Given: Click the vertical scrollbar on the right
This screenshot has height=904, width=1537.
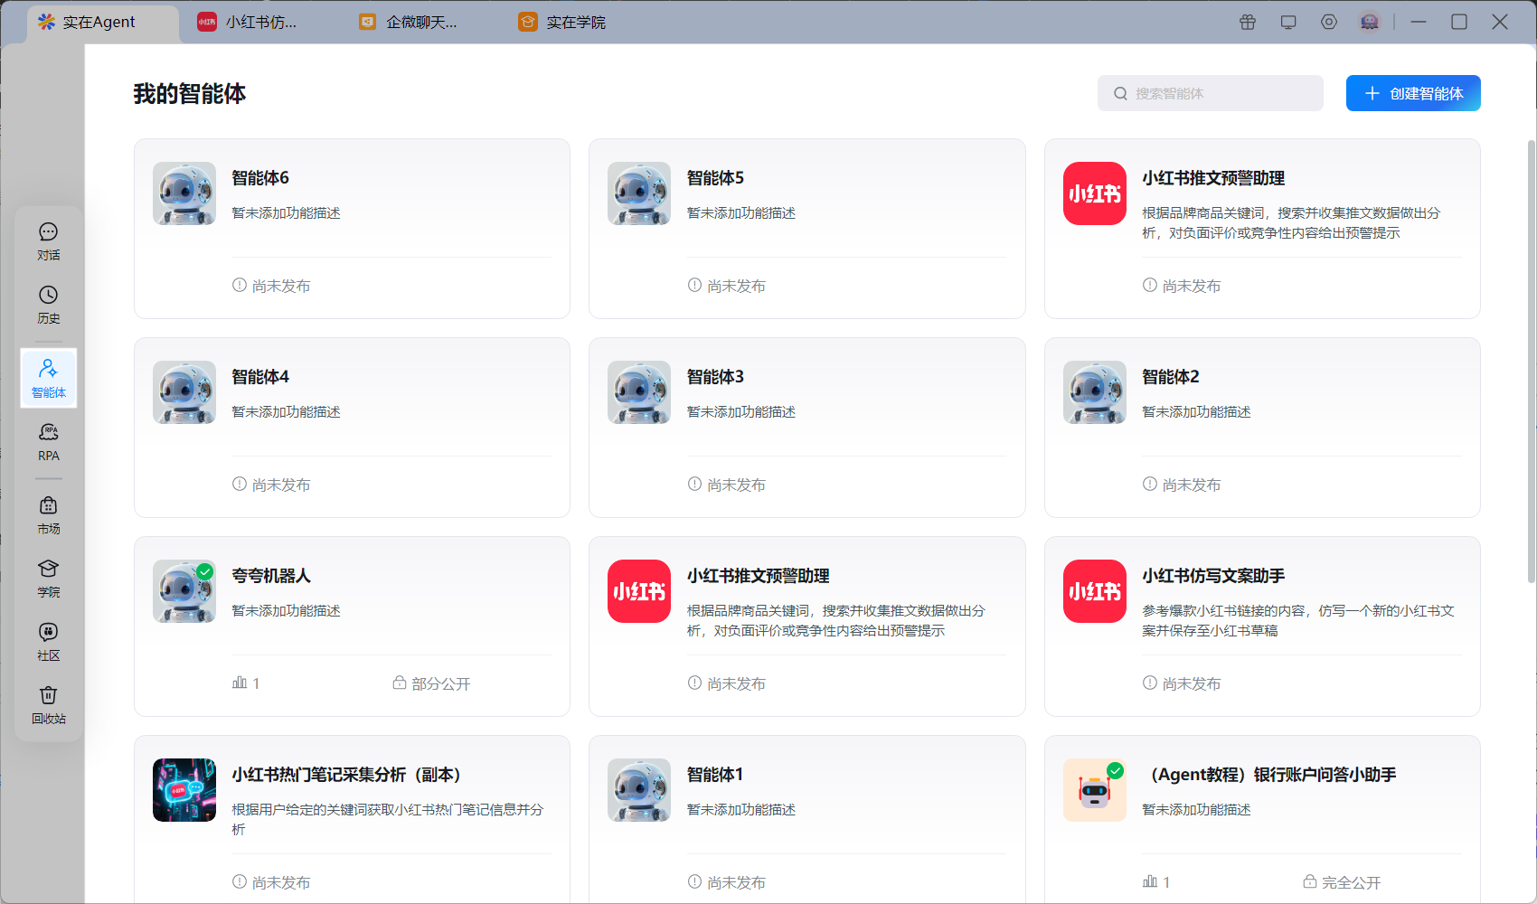Looking at the screenshot, I should 1531,362.
